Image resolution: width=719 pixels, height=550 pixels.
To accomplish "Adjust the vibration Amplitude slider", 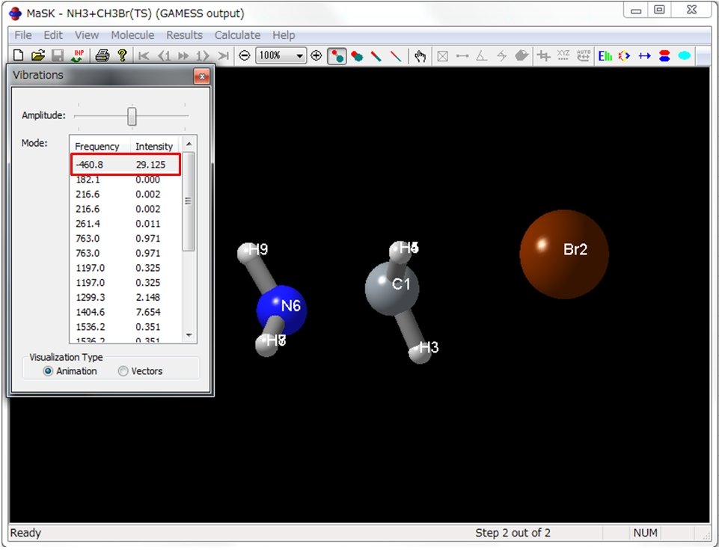I will click(132, 115).
